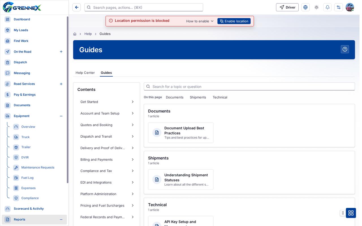The image size is (362, 226).
Task: Collapse the Equipment submenu
Action: coord(61,116)
